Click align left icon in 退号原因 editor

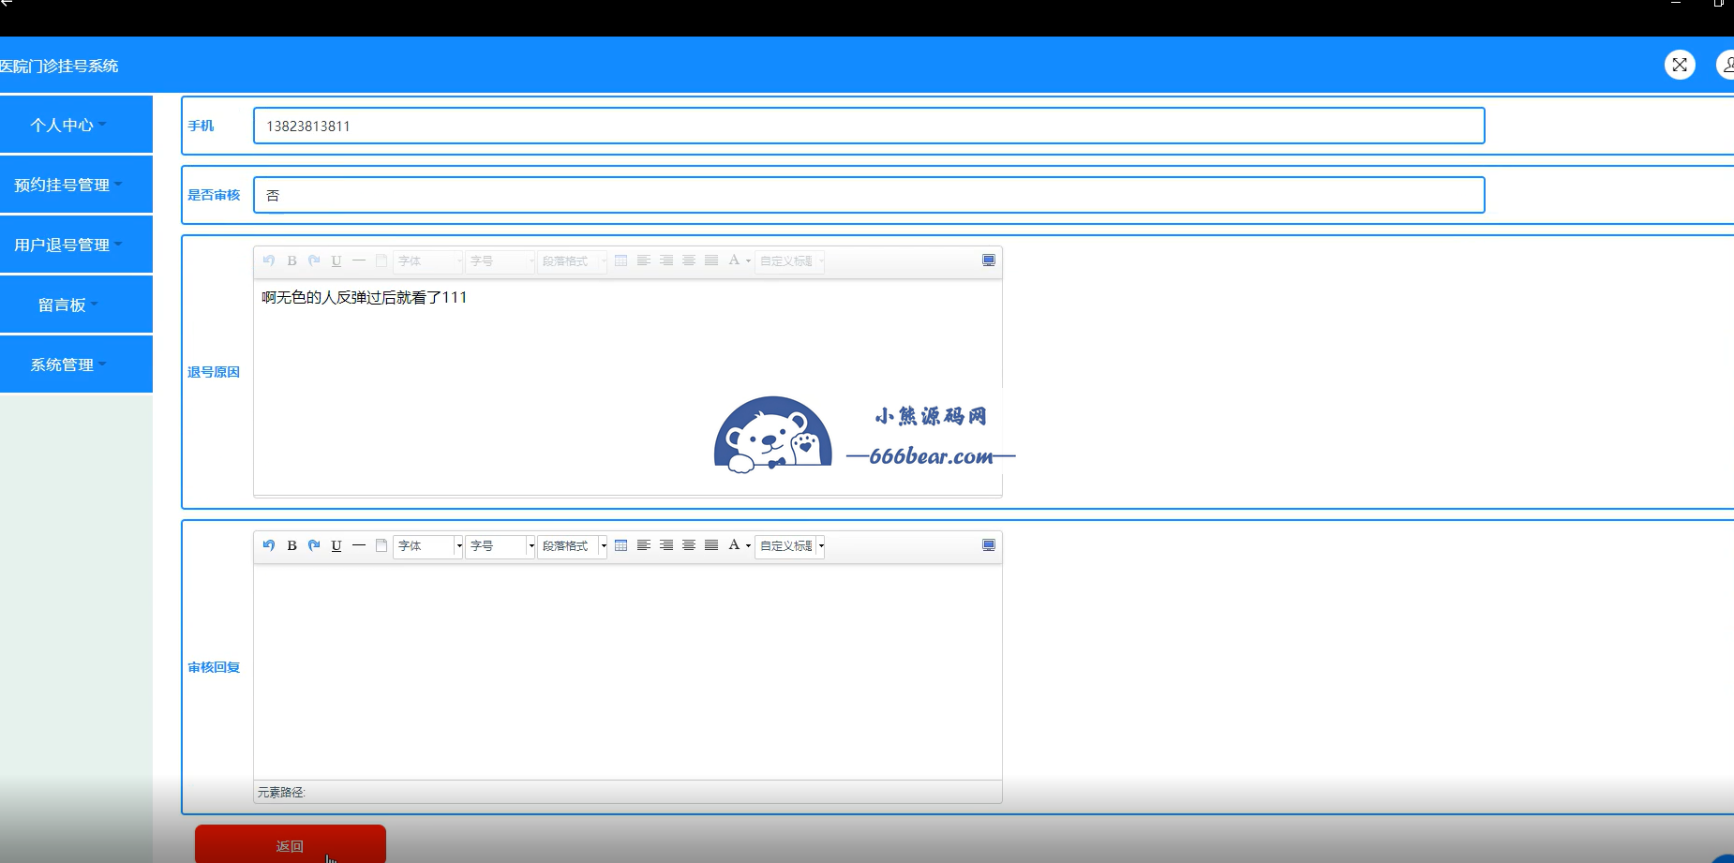[x=644, y=260]
